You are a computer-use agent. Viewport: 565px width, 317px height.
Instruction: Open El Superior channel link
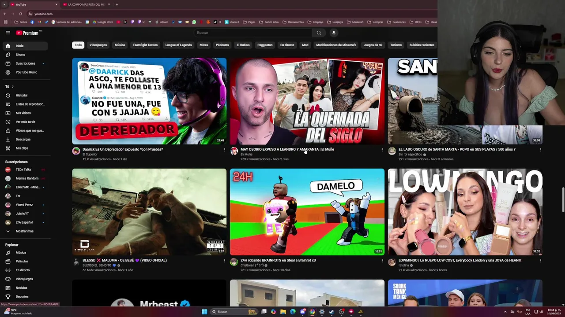tap(90, 155)
